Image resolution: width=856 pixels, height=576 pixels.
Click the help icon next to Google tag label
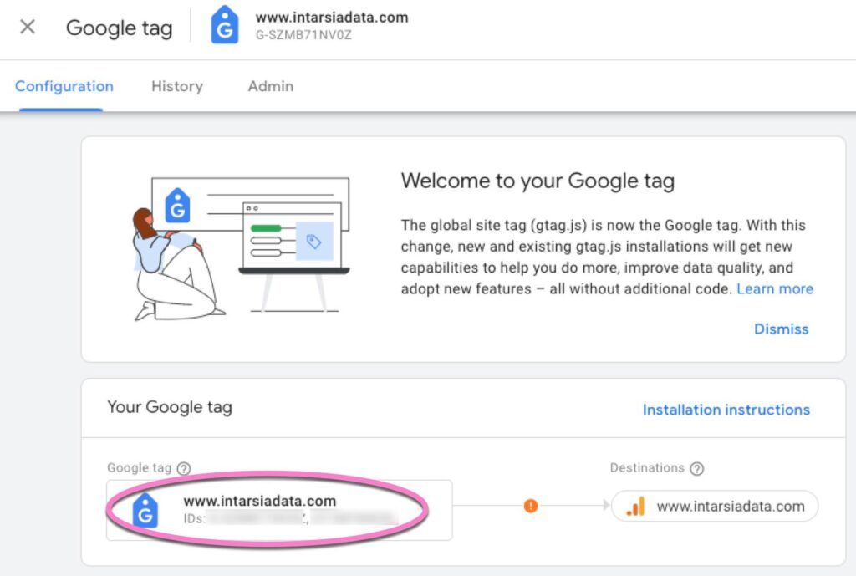pyautogui.click(x=184, y=469)
